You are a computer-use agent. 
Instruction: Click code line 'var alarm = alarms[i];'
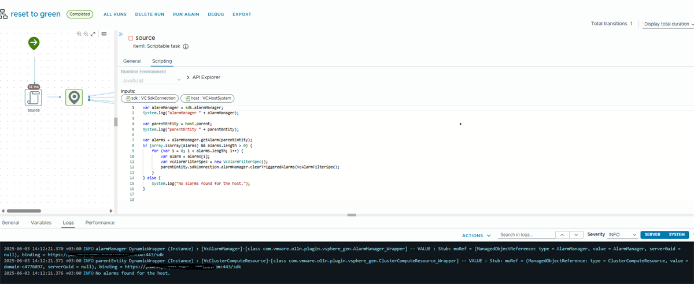coord(185,156)
